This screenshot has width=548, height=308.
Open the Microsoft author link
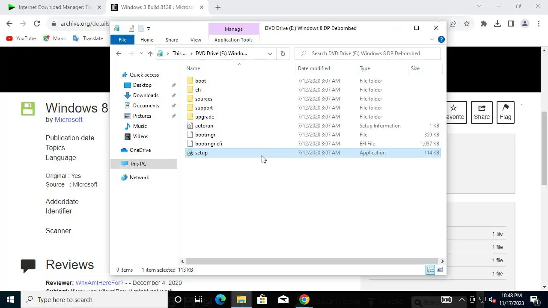68,119
